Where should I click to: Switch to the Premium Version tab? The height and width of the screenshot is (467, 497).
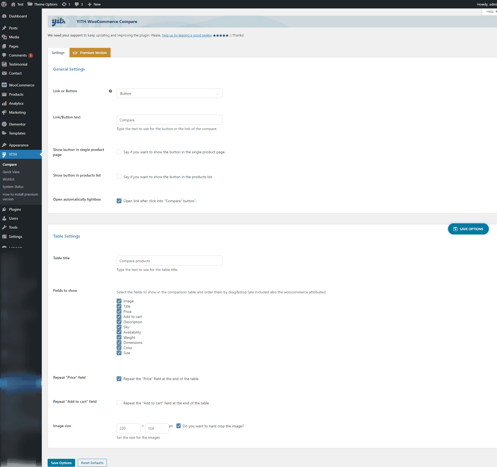(x=90, y=53)
